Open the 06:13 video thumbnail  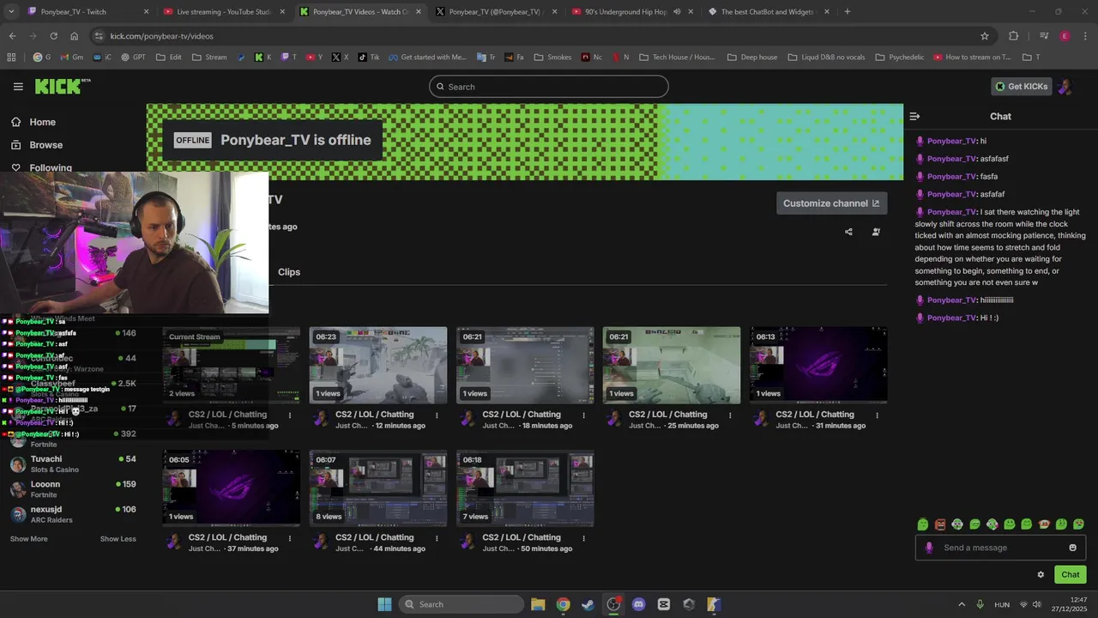point(818,365)
